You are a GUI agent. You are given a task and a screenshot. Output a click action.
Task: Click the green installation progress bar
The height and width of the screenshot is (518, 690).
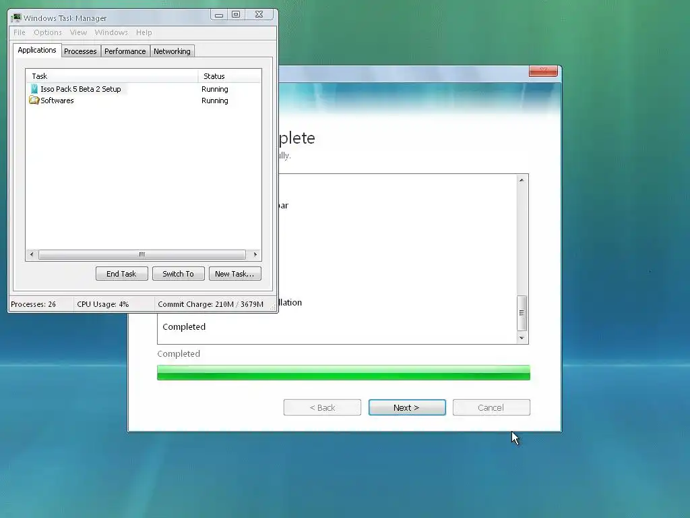344,372
